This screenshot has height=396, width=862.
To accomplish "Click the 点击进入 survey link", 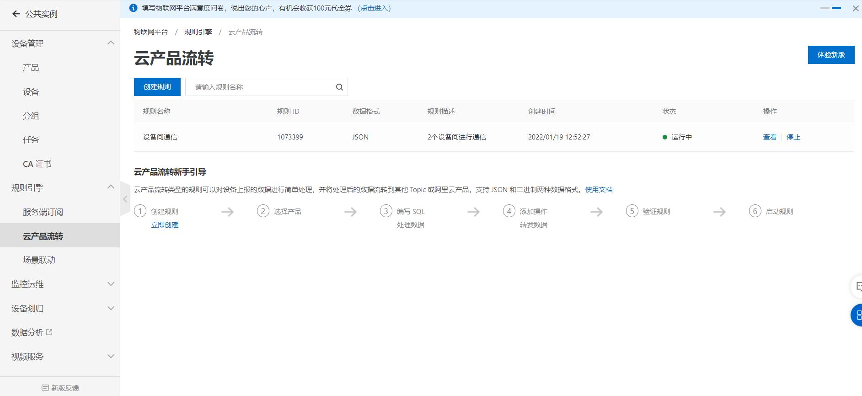I will coord(374,8).
